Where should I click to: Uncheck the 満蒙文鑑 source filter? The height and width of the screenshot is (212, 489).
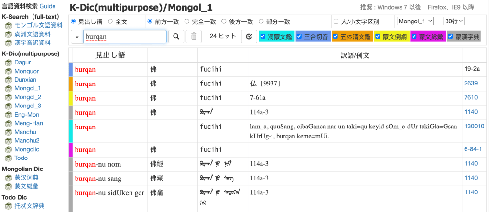263,36
